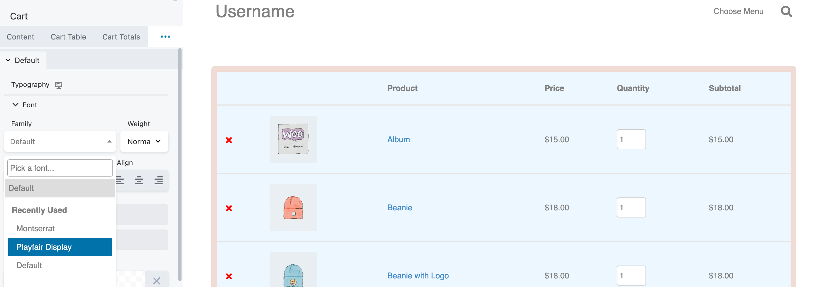Switch to the Cart Totals tab
823x287 pixels.
pyautogui.click(x=121, y=37)
